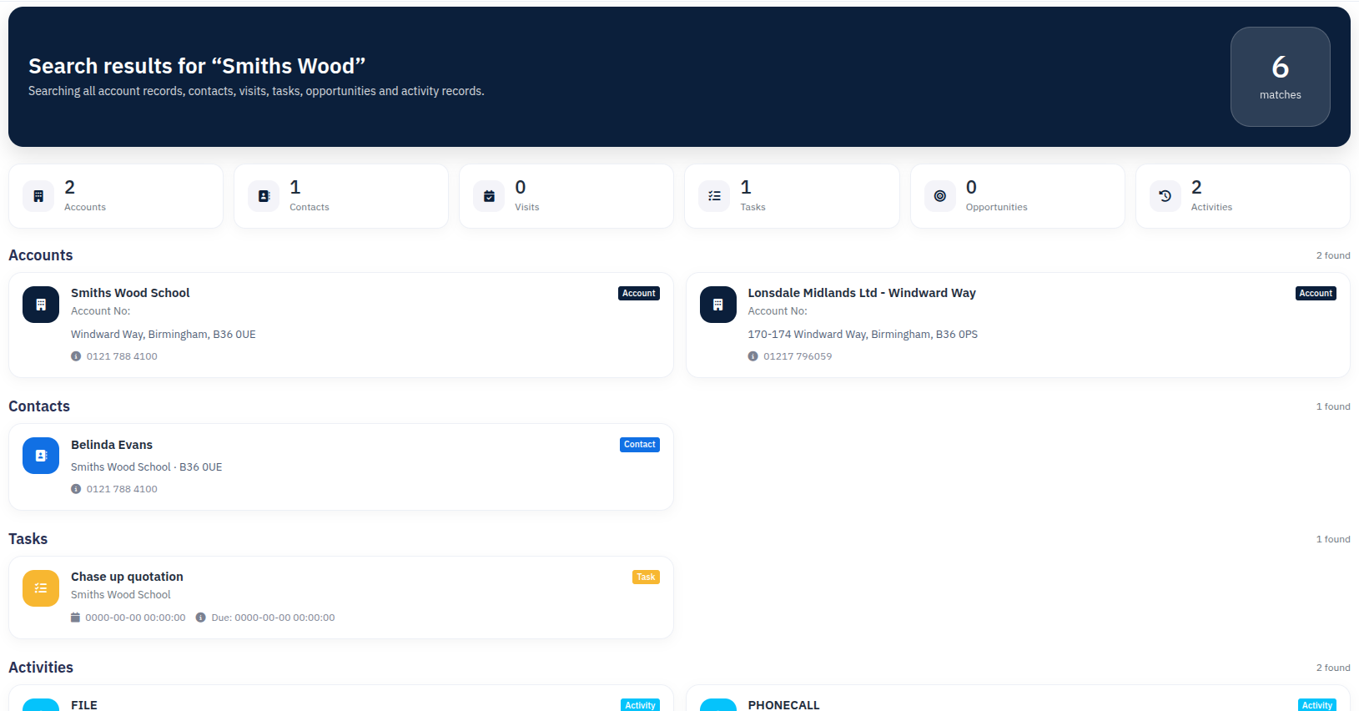Open the PHONECALL activity record
Image resolution: width=1359 pixels, height=711 pixels.
point(783,705)
